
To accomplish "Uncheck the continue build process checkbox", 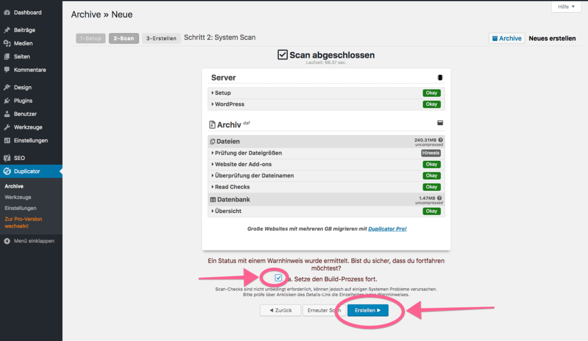I will coord(278,278).
